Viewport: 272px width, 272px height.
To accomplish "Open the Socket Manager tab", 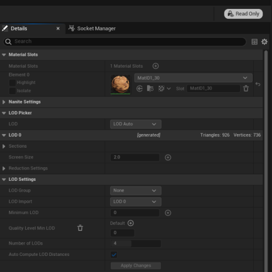I will 92,28.
